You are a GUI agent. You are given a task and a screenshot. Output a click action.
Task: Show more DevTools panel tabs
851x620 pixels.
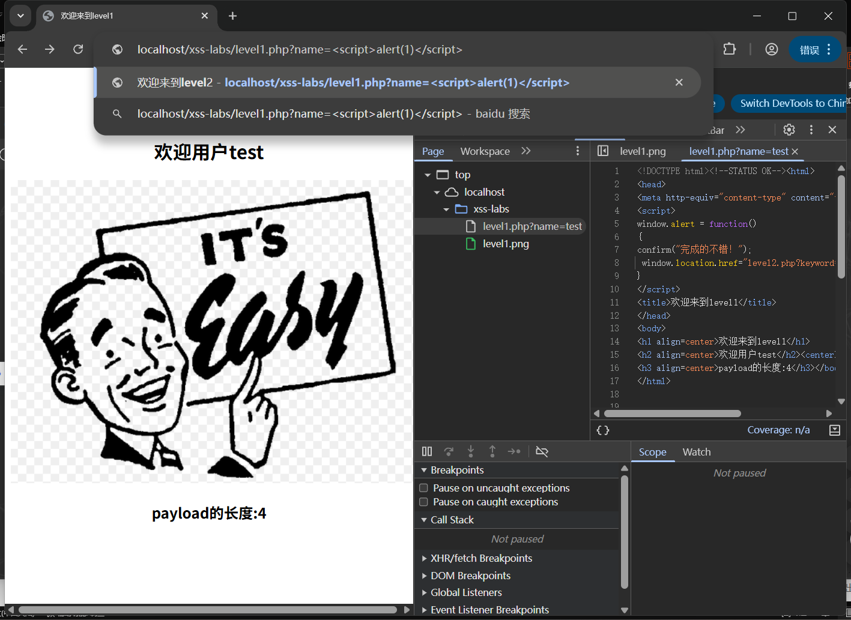coord(740,130)
